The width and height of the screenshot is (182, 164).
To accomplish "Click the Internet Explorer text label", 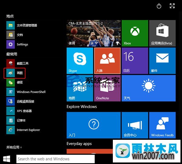I will click(x=28, y=130).
